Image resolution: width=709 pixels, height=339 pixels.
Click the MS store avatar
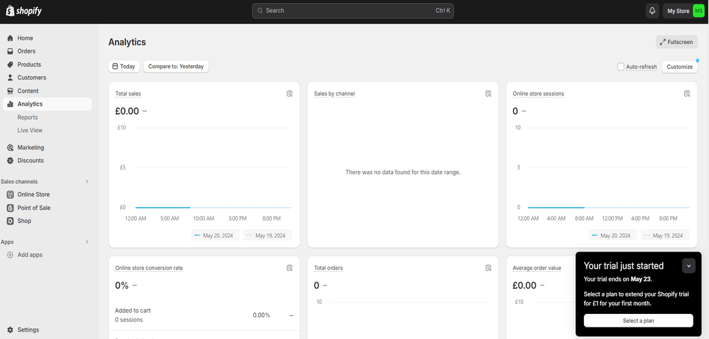pyautogui.click(x=699, y=11)
